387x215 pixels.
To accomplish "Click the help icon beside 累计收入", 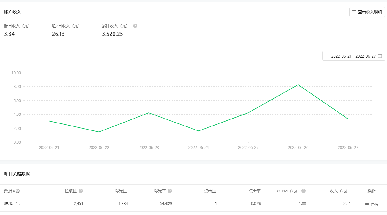I will 135,26.
